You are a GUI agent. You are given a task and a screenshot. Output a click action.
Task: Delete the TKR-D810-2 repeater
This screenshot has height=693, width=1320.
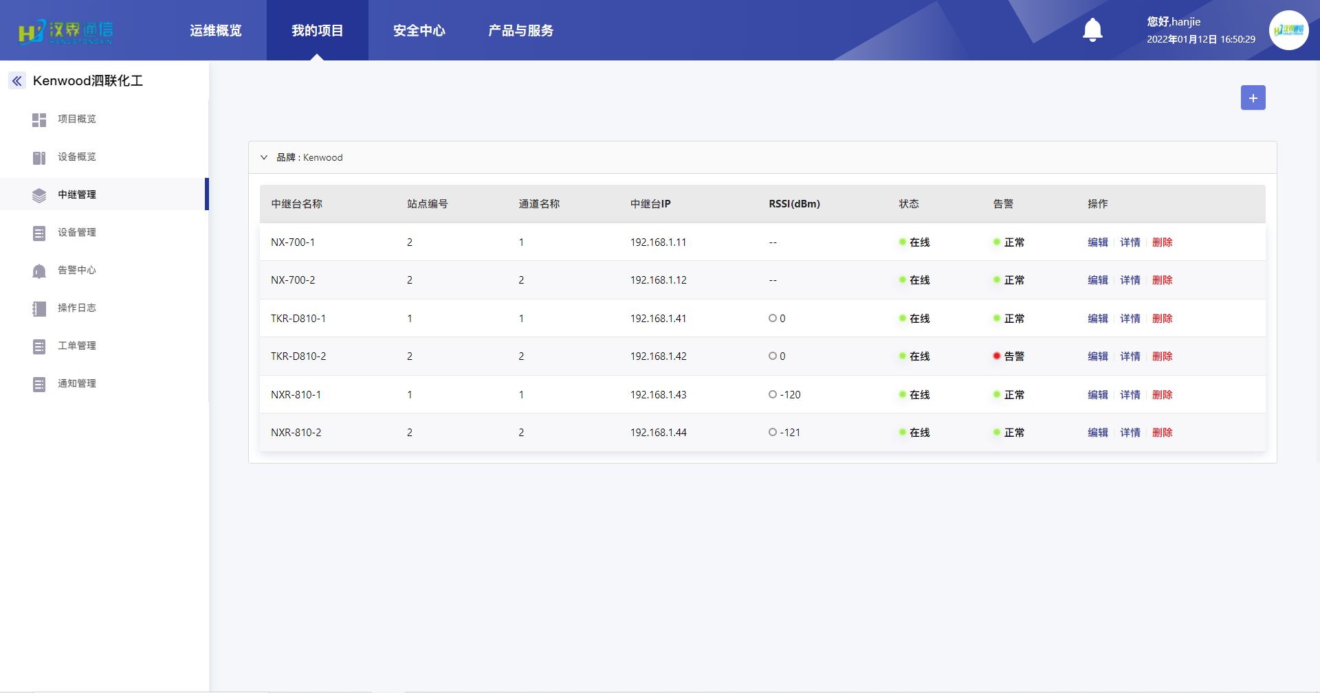click(1163, 356)
